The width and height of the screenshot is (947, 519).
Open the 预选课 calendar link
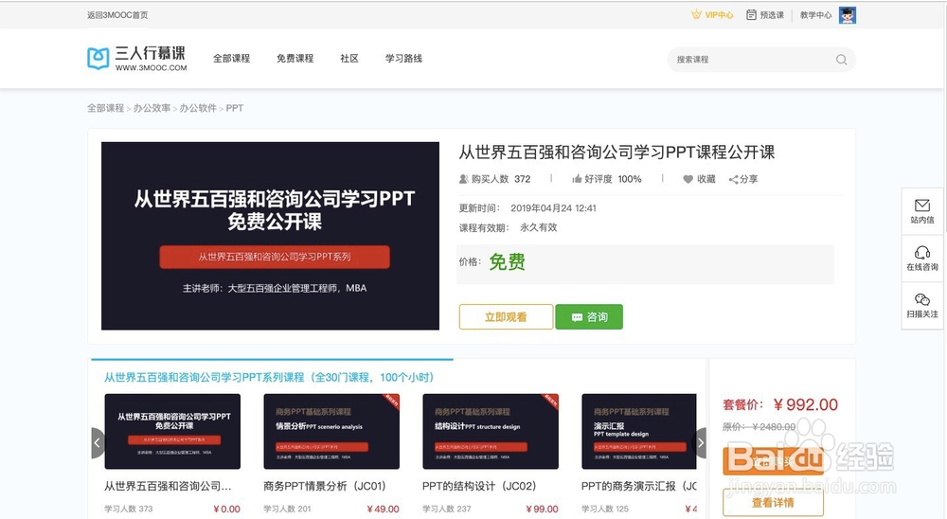pos(764,15)
